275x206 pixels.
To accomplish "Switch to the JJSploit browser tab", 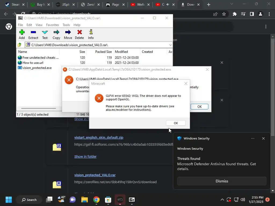I will [x=65, y=5].
